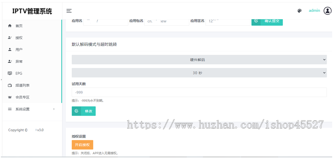The width and height of the screenshot is (333, 158).
Task: Click the TV icon beside 频道列表
Action: pos(9,85)
